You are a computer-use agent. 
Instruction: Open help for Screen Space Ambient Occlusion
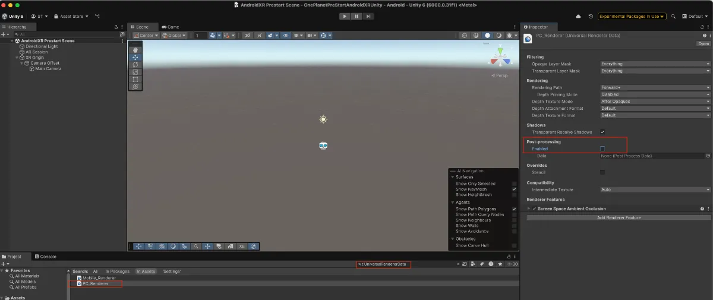(x=702, y=209)
